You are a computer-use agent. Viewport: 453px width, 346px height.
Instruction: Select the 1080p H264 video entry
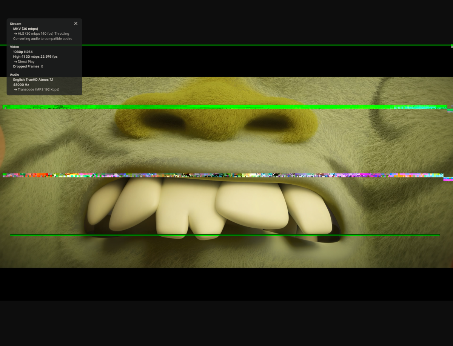click(23, 52)
